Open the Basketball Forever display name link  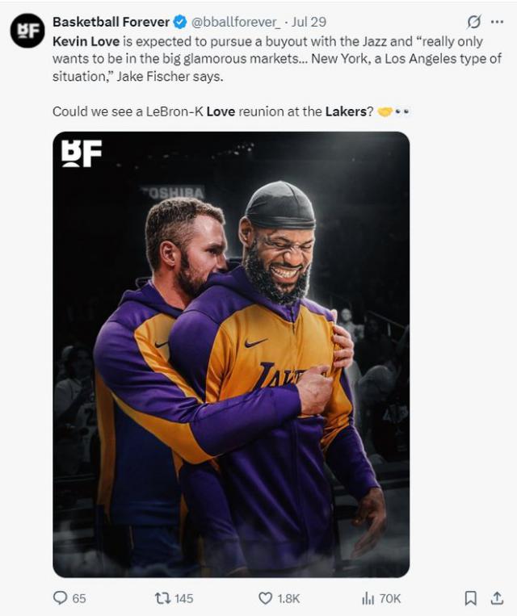pyautogui.click(x=111, y=22)
